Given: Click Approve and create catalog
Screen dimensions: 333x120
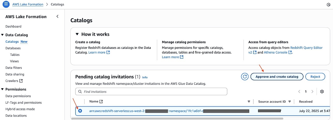Looking at the screenshot, I should click(277, 77).
